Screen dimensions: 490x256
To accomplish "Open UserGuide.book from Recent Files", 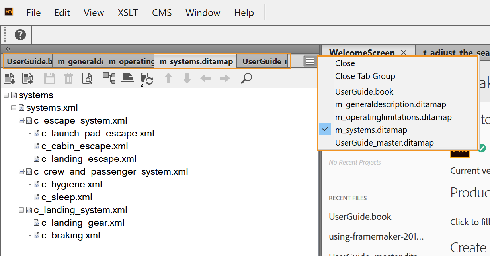I will 360,217.
